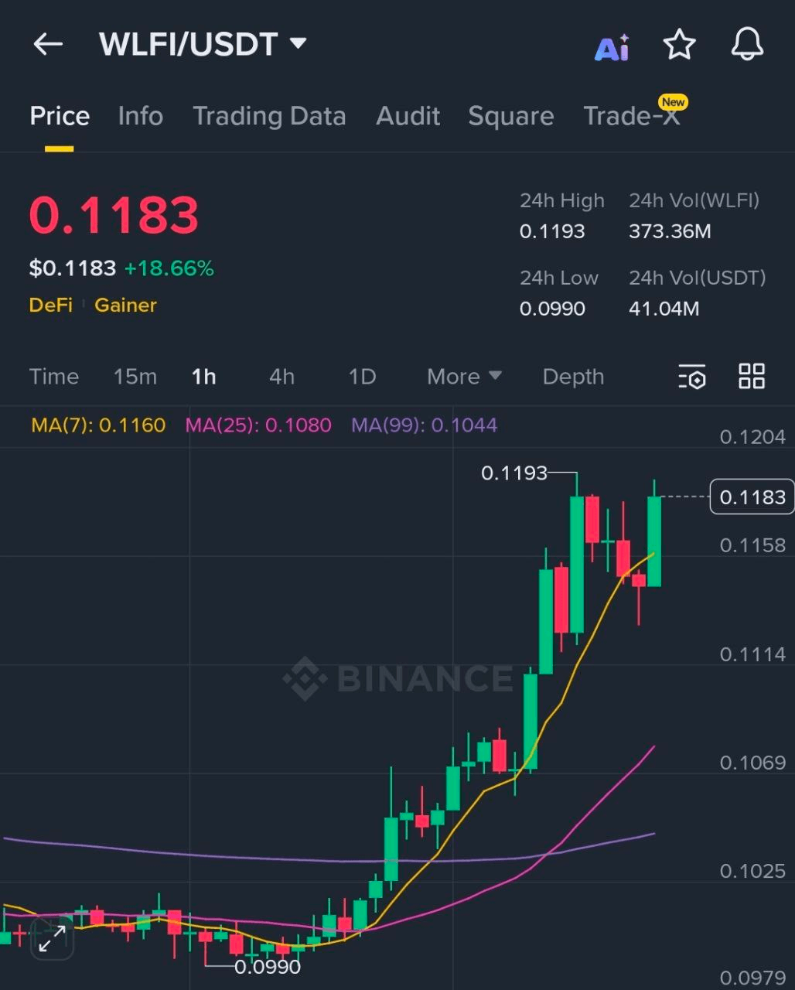The image size is (795, 990).
Task: Enable the 1D candle interval
Action: click(x=361, y=377)
